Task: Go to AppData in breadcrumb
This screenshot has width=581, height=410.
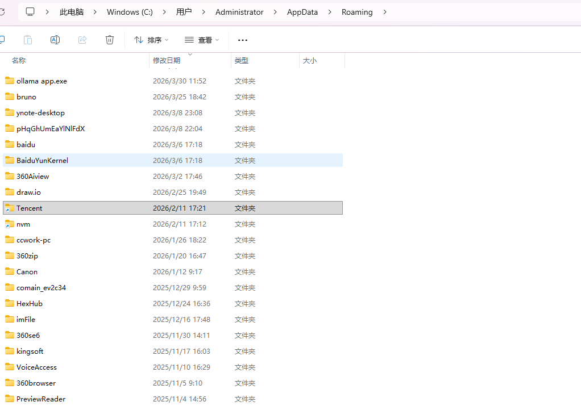Action: pyautogui.click(x=302, y=12)
